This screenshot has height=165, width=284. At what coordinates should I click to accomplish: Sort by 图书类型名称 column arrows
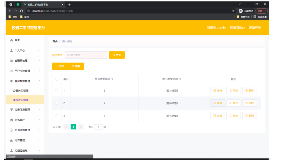[180, 79]
